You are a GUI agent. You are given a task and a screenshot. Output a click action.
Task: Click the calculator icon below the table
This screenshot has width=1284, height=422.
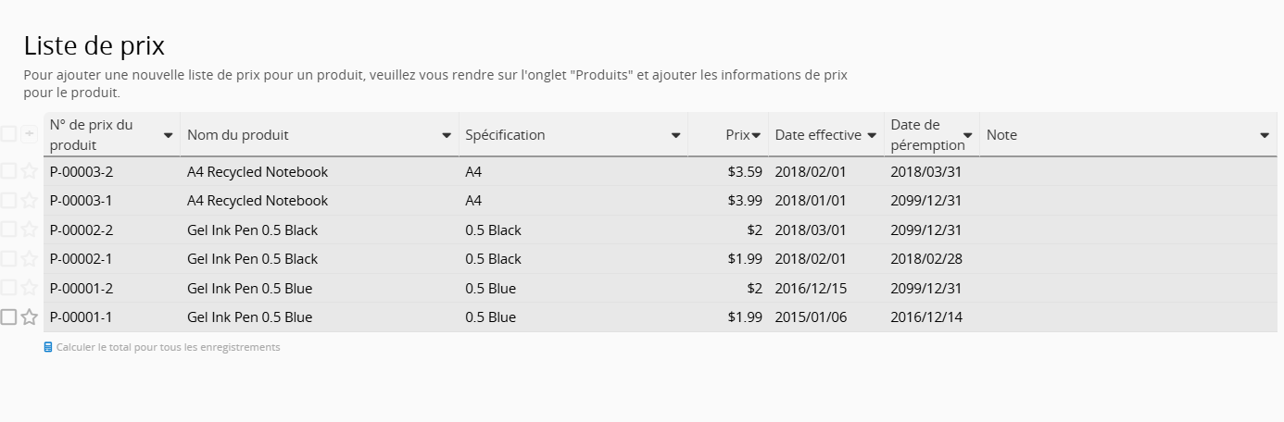point(48,348)
